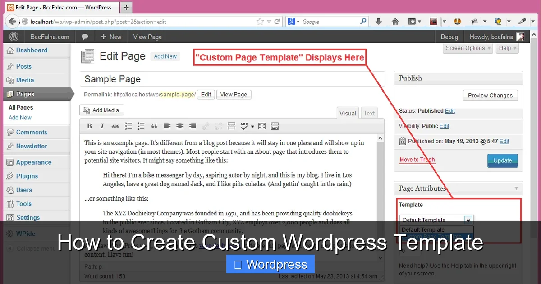Apply italic formatting in the editor
The image size is (541, 284).
pyautogui.click(x=101, y=126)
